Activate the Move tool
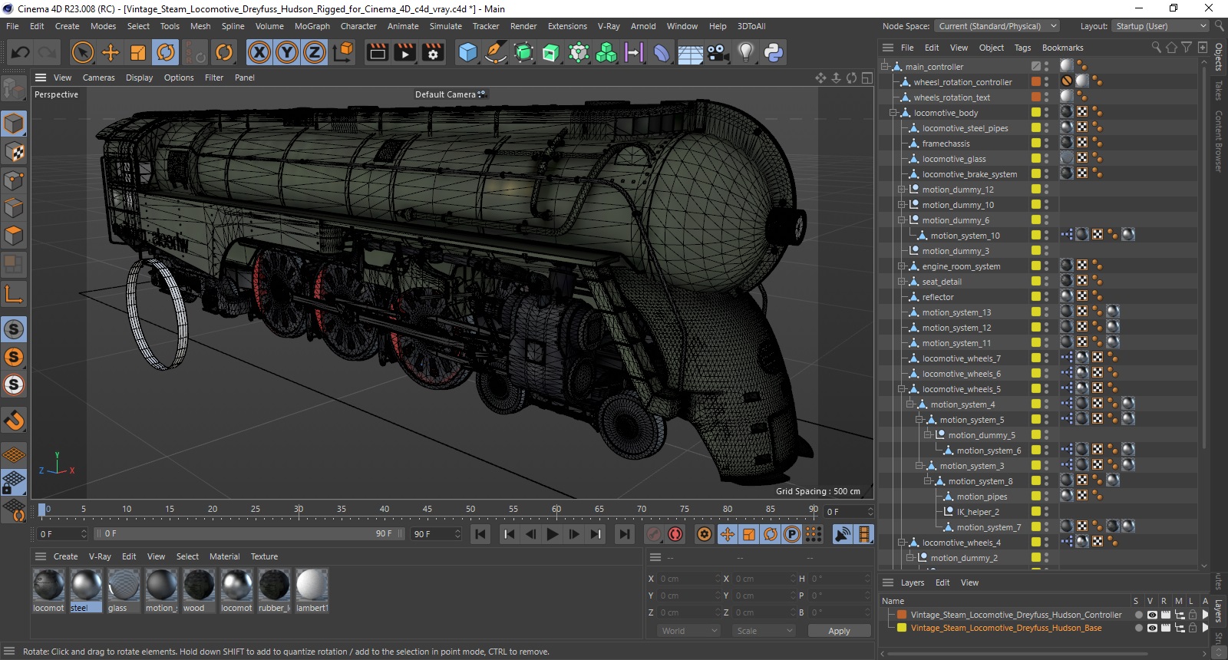 click(x=111, y=52)
